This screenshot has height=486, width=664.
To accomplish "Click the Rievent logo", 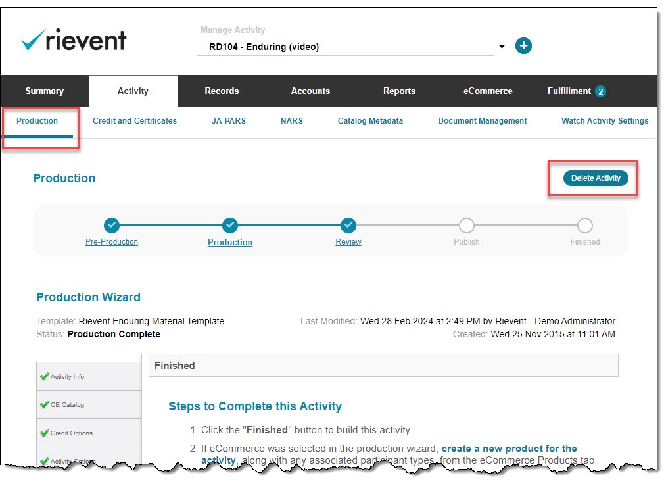I will [x=74, y=40].
